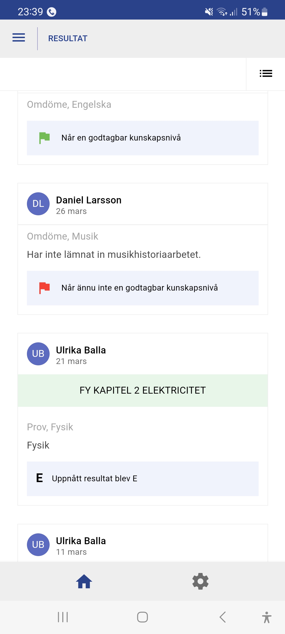
Task: Tap Daniel Larsson's DL avatar
Action: point(38,204)
